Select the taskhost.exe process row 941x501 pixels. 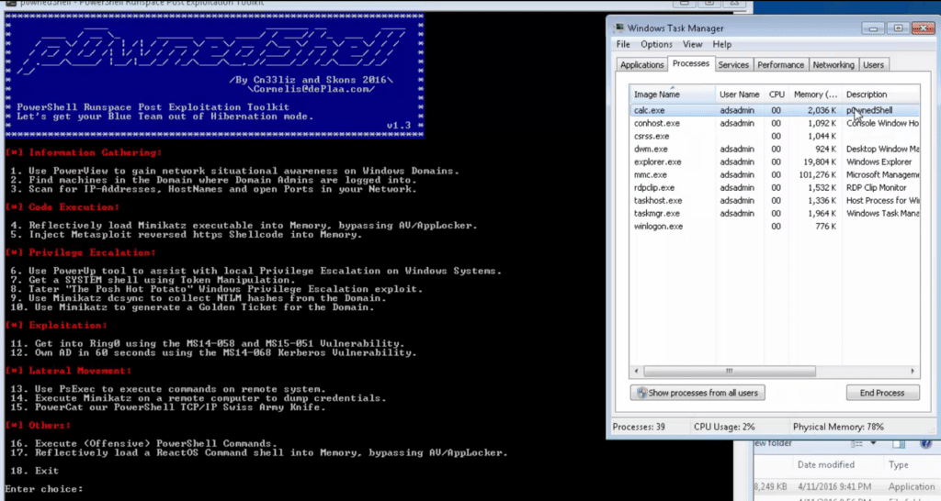[x=775, y=201]
